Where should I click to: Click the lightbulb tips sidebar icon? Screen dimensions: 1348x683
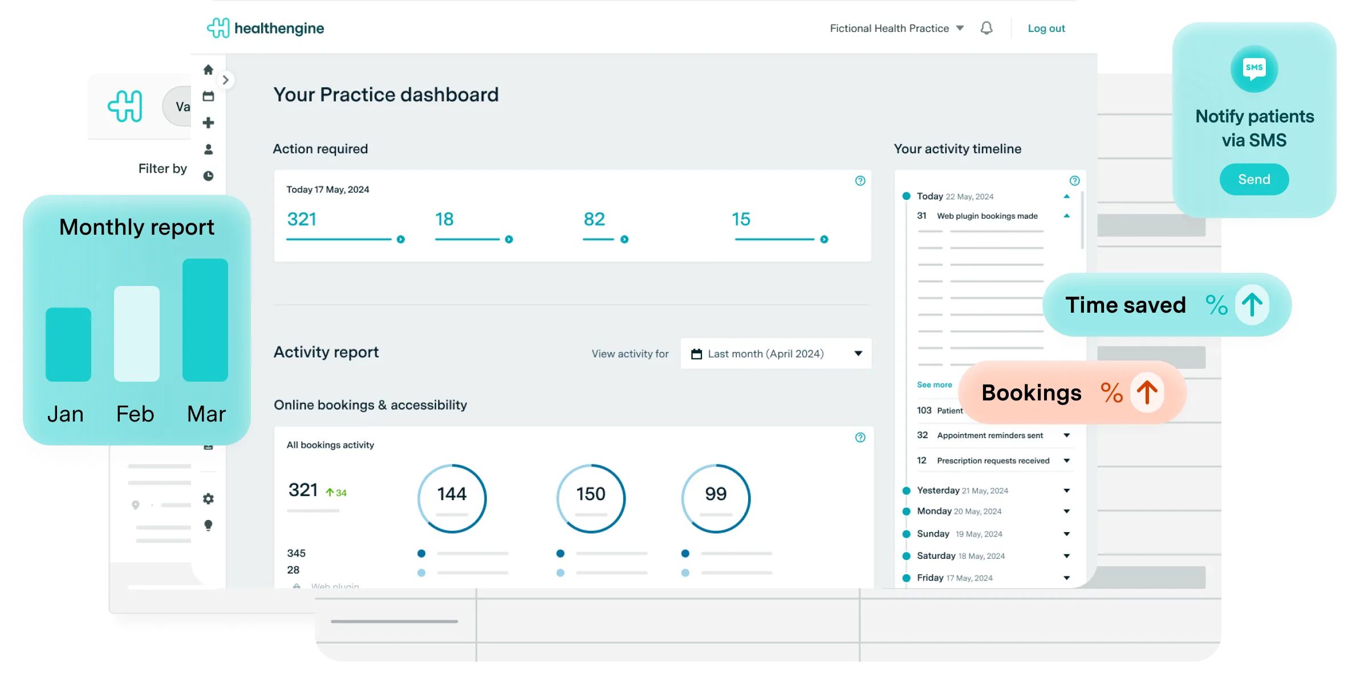coord(208,525)
